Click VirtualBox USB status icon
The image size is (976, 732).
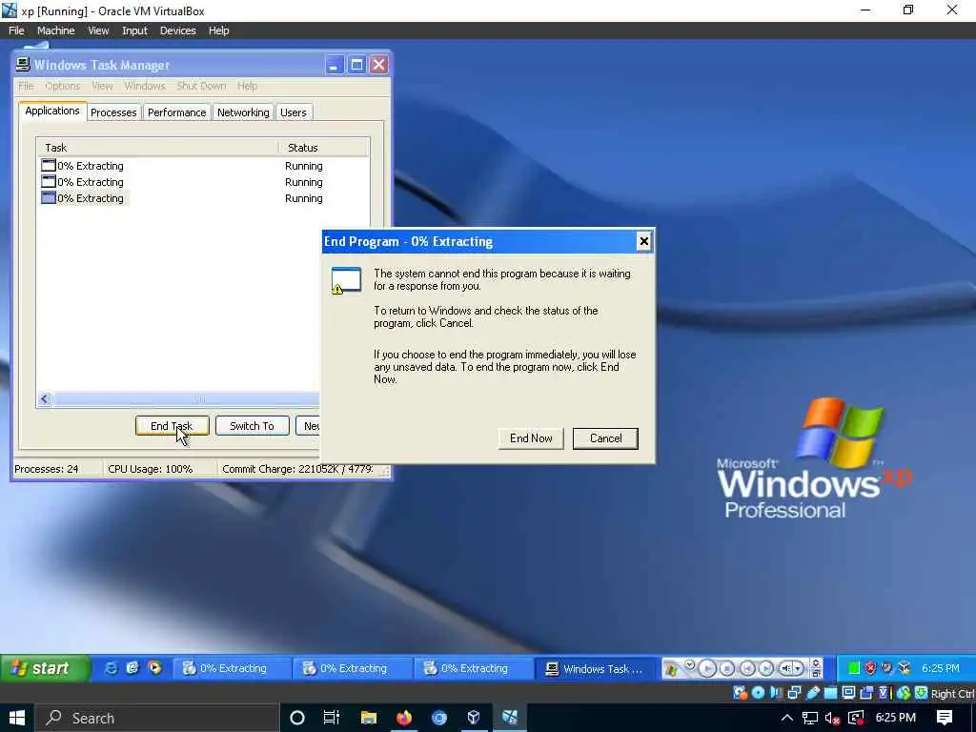coord(813,692)
